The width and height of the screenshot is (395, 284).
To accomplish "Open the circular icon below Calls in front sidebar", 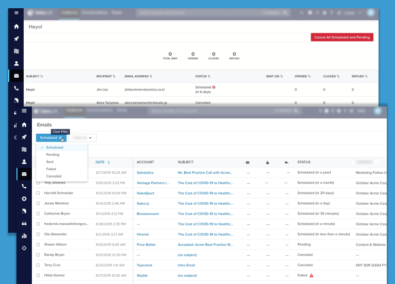I will (24, 199).
